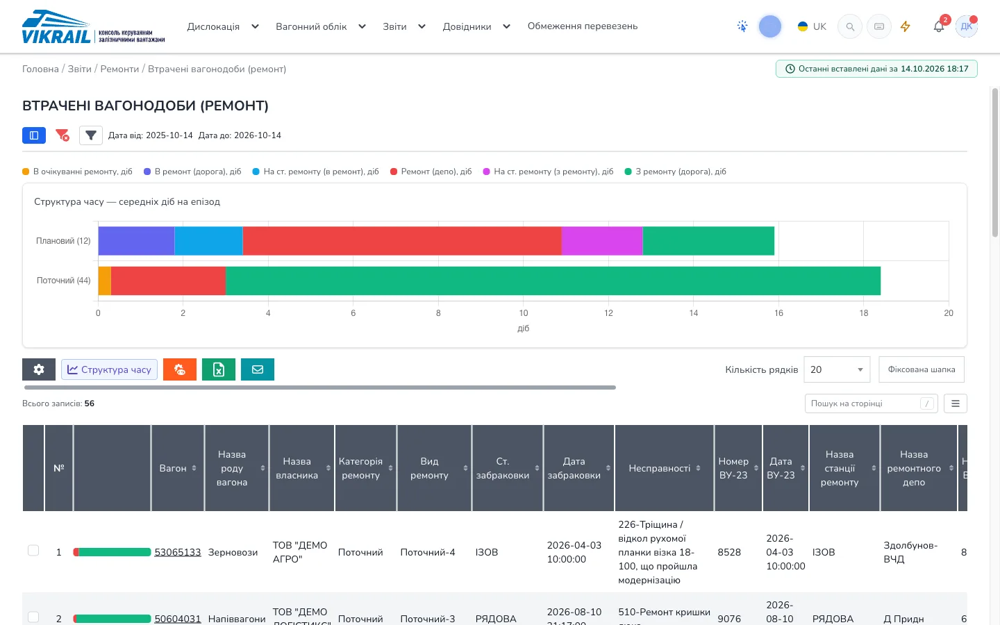Viewport: 1000px width, 625px height.
Task: Open the VIKRAIL logo home link
Action: click(94, 27)
